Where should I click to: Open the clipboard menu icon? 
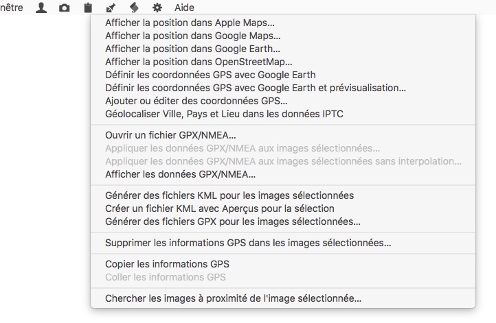click(88, 8)
